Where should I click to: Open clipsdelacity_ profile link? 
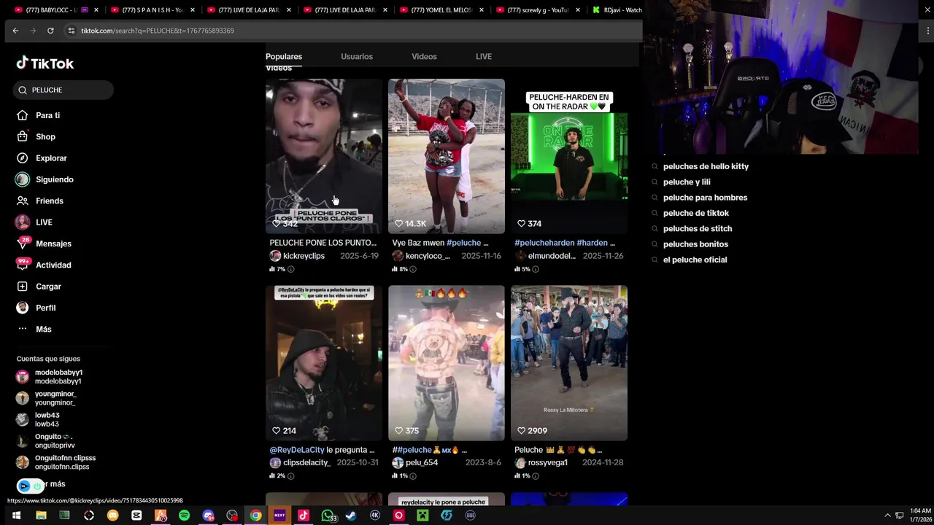coord(306,463)
